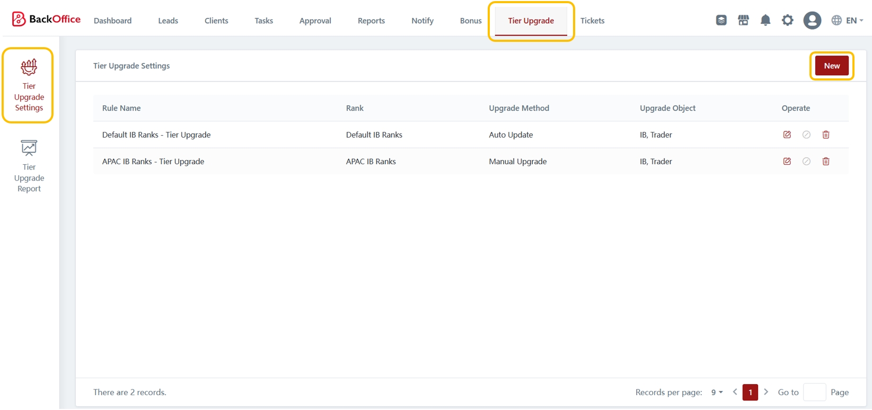Delete the Default IB Ranks rule
Viewport: 872px width, 410px height.
(x=825, y=135)
